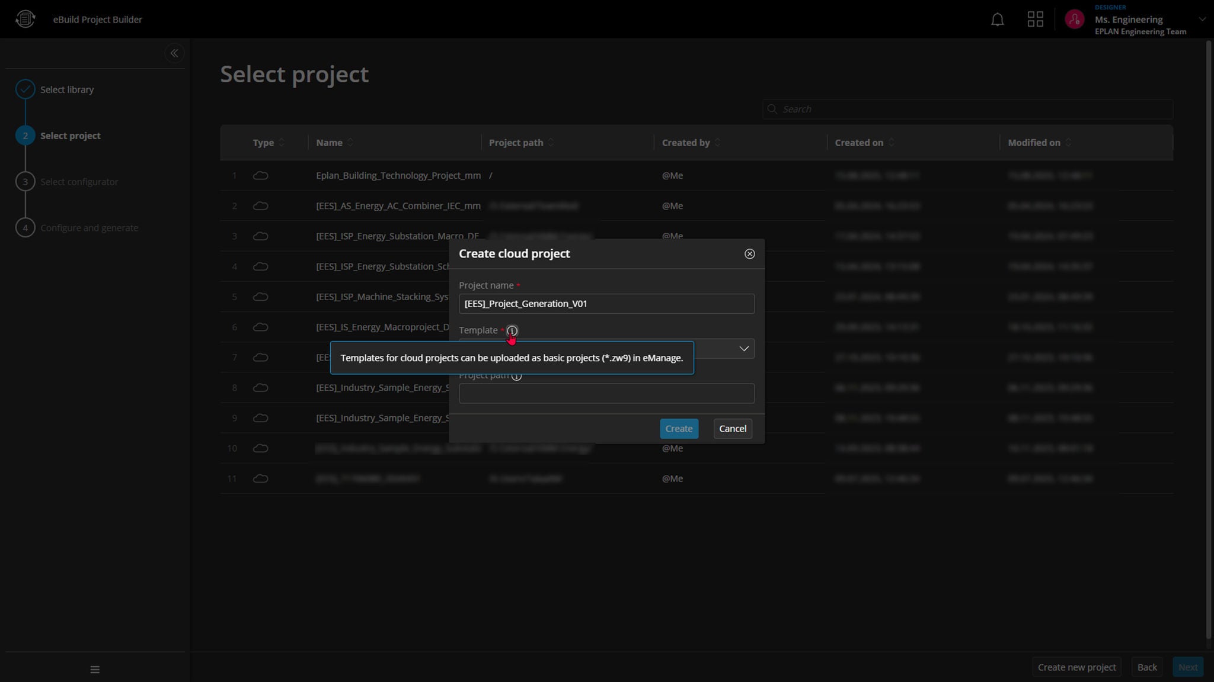Go to the Select library step

click(67, 89)
